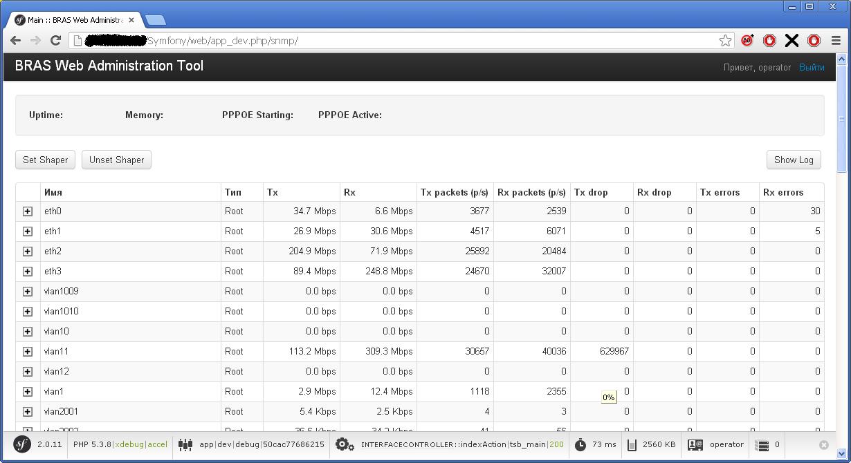Open the PHP 5.3.8 configuration panel
This screenshot has height=463, width=851.
tap(120, 444)
